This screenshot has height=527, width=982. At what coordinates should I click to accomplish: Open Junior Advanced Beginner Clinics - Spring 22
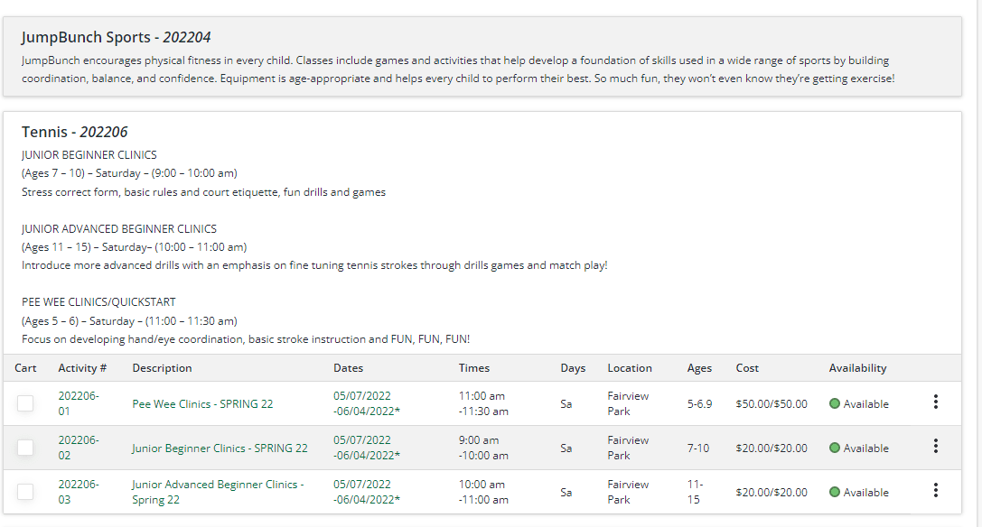[x=217, y=492]
